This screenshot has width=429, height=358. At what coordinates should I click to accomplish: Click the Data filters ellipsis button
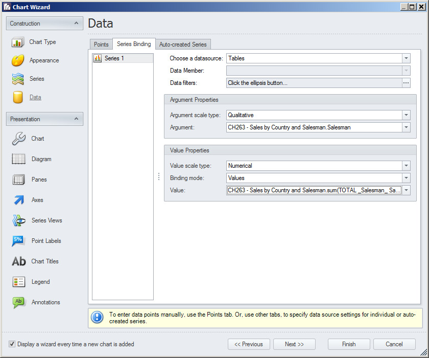[406, 83]
